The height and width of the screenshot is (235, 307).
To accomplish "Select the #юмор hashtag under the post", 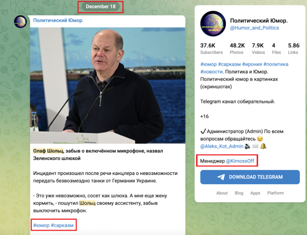I will [41, 225].
